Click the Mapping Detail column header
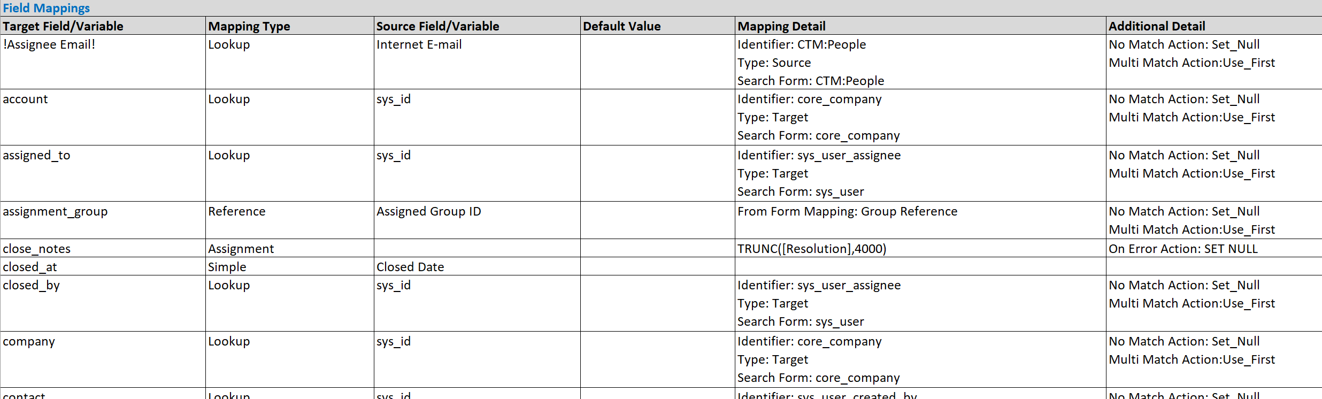Image resolution: width=1322 pixels, height=399 pixels. [920, 26]
